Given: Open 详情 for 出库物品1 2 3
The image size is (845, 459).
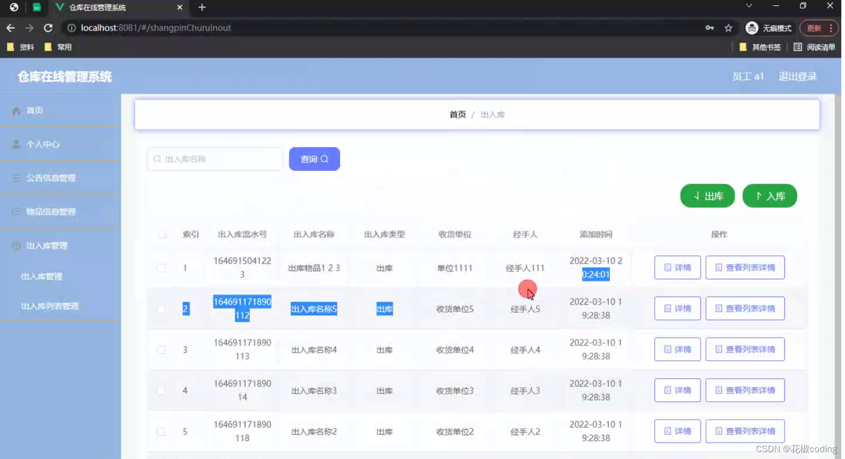Looking at the screenshot, I should coord(678,267).
